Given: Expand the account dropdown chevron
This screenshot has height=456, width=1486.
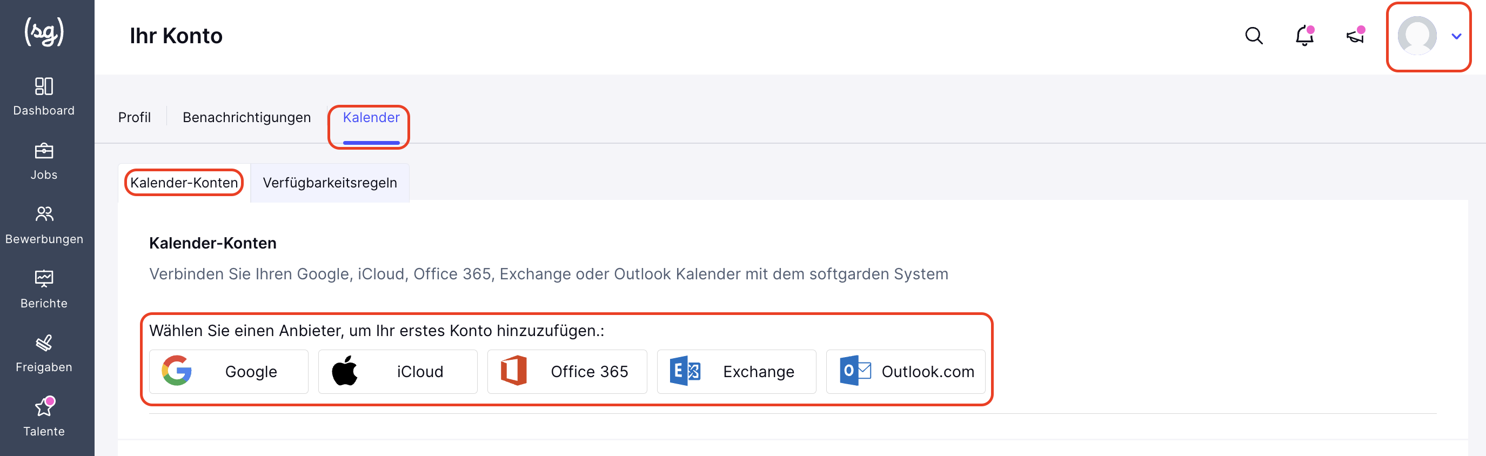Looking at the screenshot, I should click(1456, 36).
